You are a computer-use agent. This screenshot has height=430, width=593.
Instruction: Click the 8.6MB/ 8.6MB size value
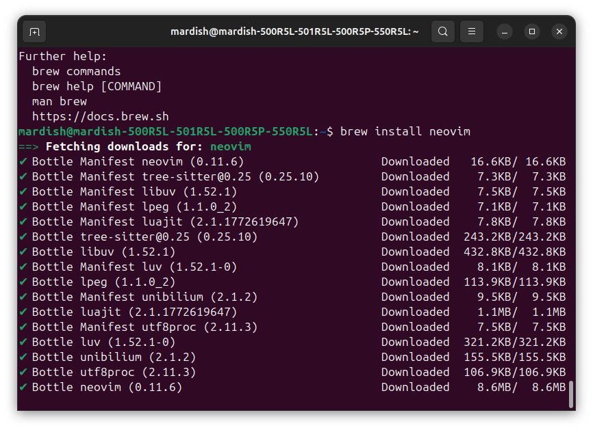click(x=522, y=388)
